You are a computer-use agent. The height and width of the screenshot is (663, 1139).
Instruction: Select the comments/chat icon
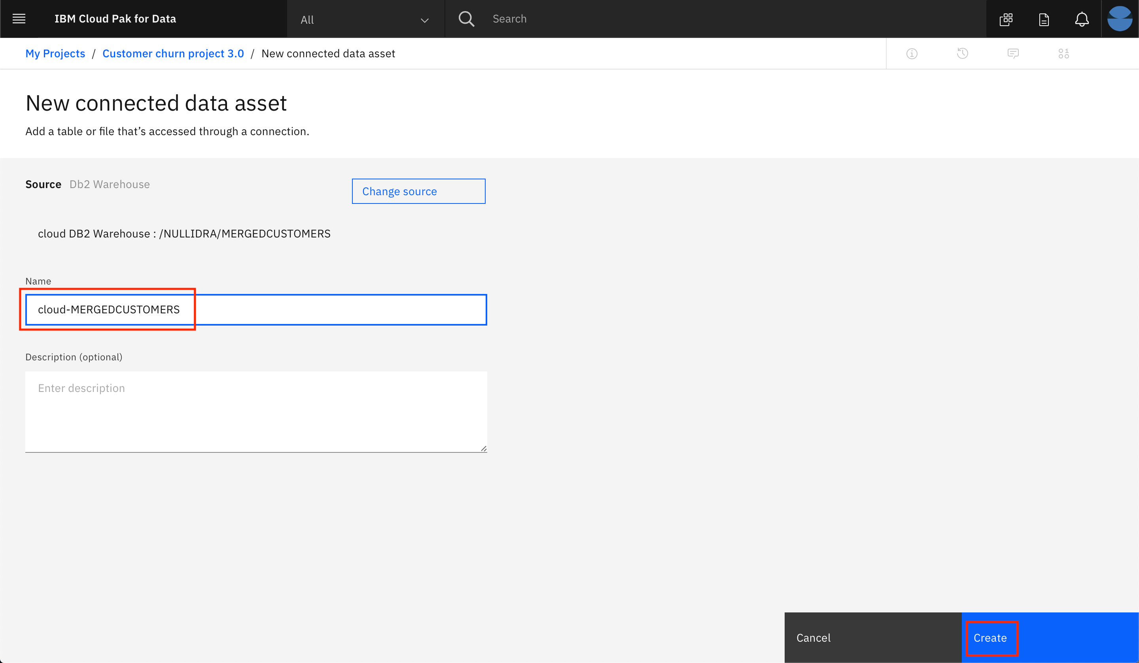point(1013,53)
